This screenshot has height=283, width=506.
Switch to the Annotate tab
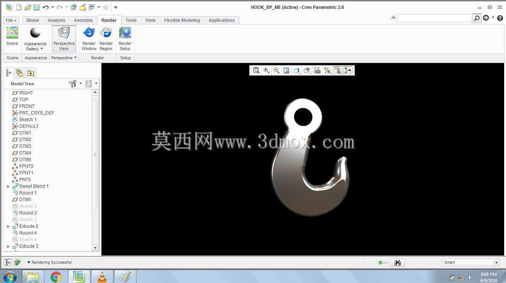(x=83, y=20)
